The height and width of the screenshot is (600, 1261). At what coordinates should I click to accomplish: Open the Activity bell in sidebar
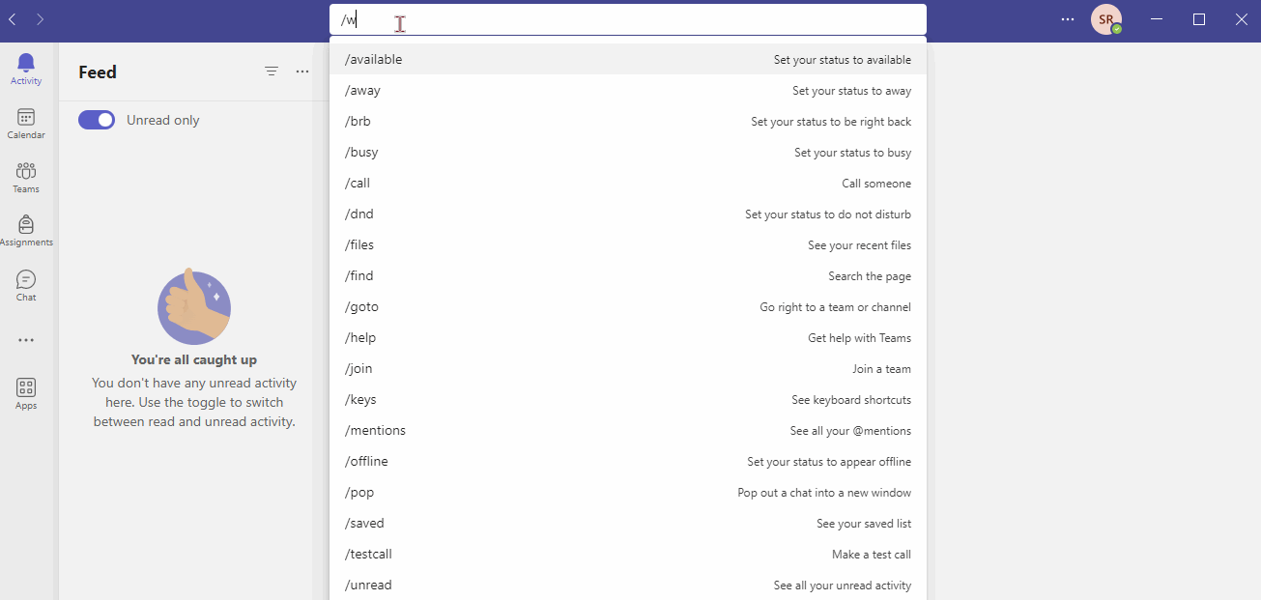(x=26, y=70)
